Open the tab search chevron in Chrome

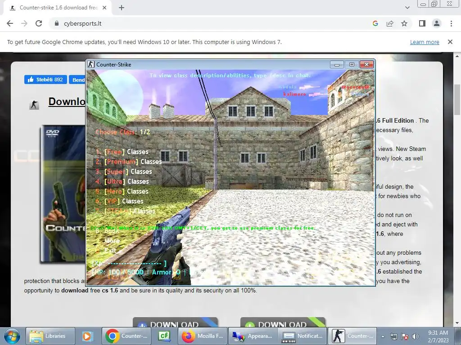pyautogui.click(x=407, y=8)
